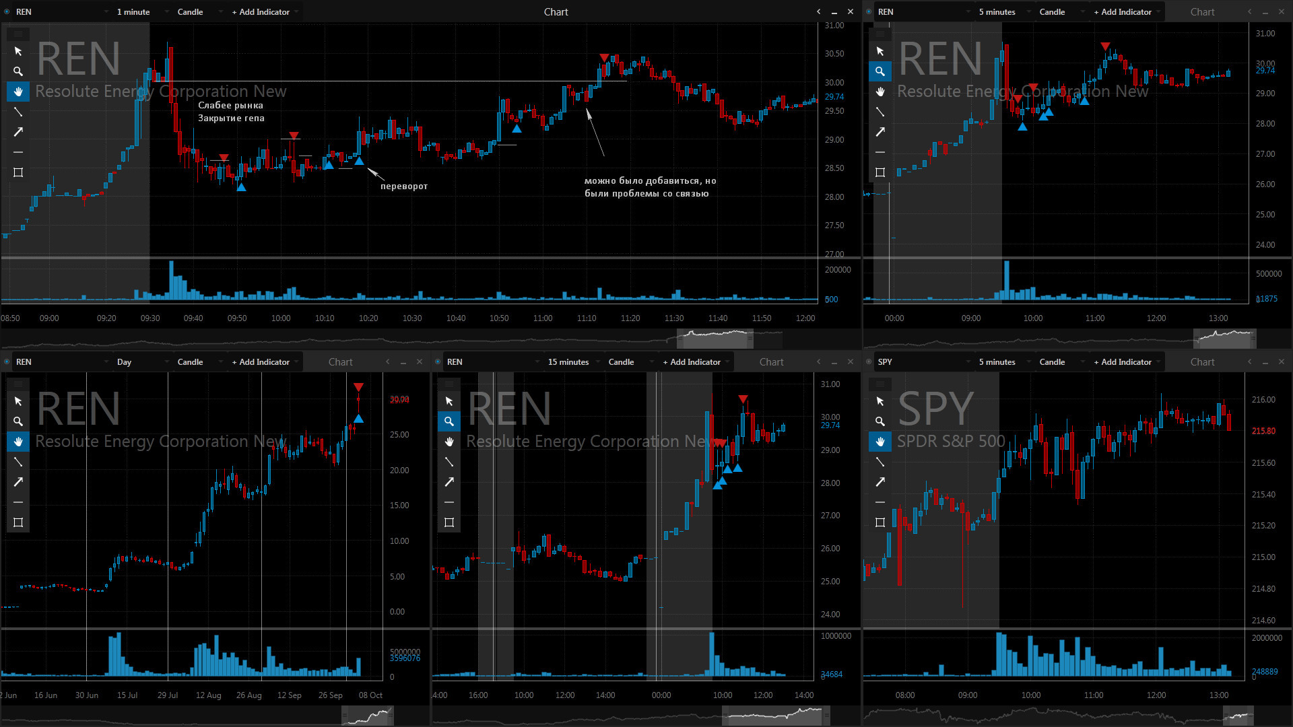
Task: Click back arrow in REN 5 minutes chart header
Action: (1250, 12)
